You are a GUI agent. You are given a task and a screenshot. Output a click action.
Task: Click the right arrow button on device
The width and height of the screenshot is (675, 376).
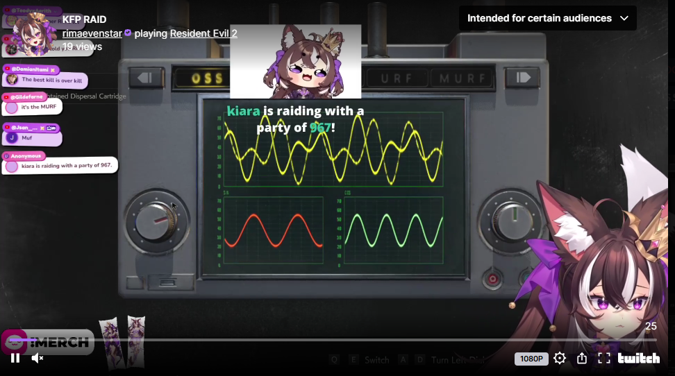(523, 78)
